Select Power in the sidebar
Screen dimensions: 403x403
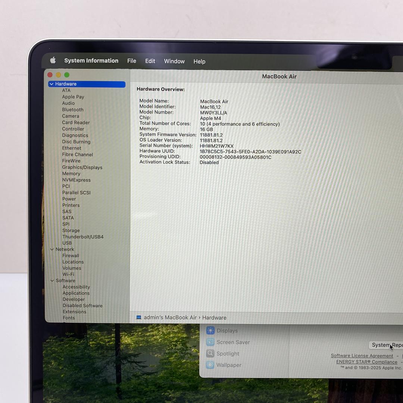point(69,199)
